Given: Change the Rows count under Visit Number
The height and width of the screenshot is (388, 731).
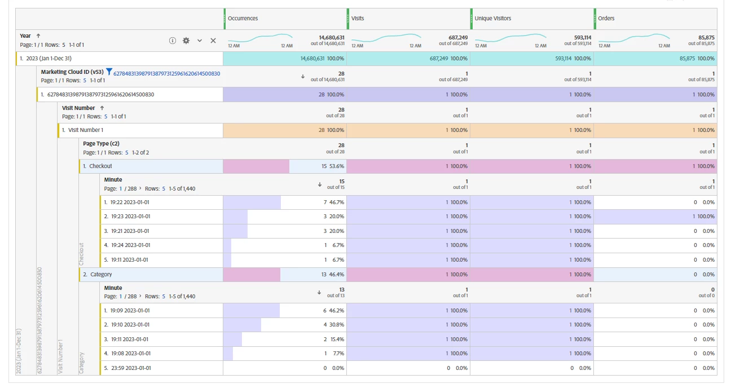Looking at the screenshot, I should click(105, 116).
